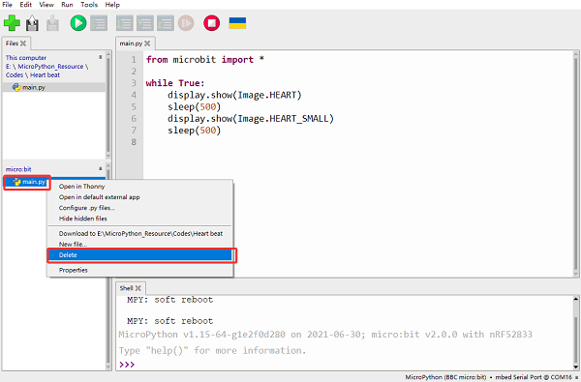Screen dimensions: 581x382
Task: Open the Run menu
Action: click(x=67, y=5)
